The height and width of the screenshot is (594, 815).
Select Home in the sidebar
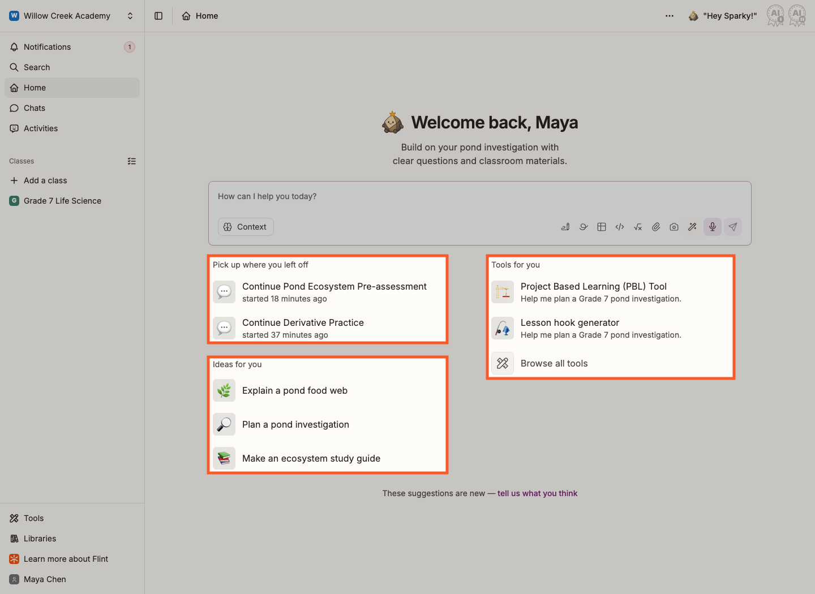click(x=72, y=88)
